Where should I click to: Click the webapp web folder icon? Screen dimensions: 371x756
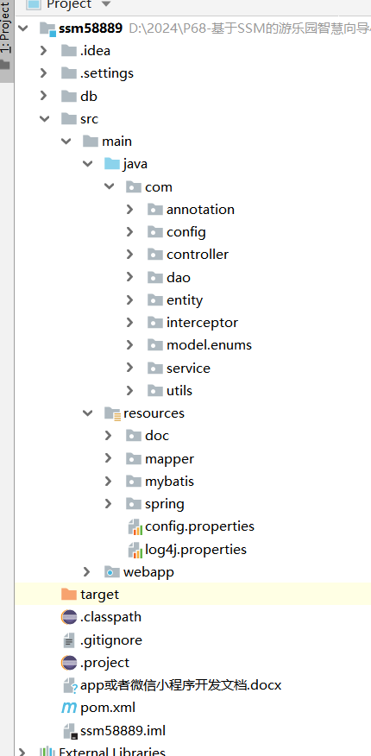112,572
